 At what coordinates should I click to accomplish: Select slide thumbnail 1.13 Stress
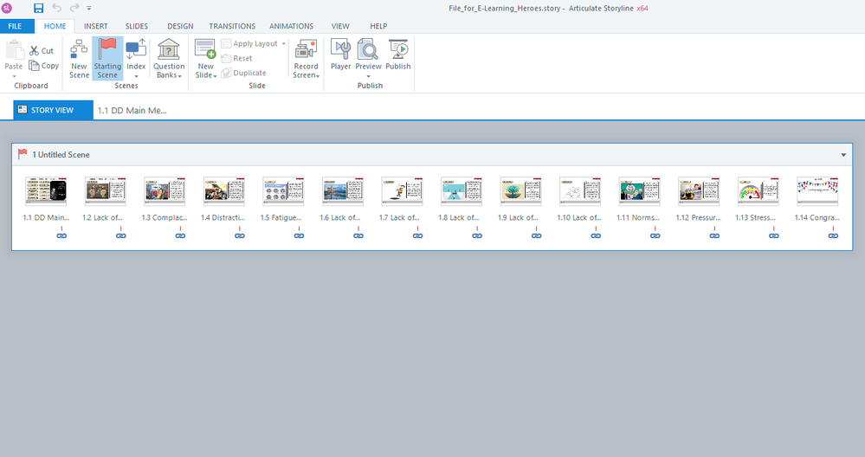coord(758,190)
